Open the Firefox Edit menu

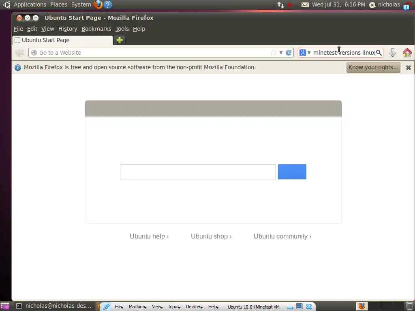pyautogui.click(x=32, y=29)
